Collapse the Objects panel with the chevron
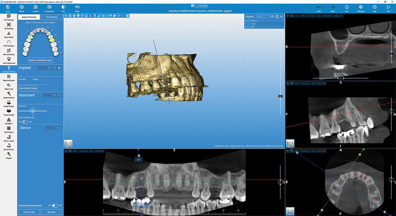The height and width of the screenshot is (216, 396). [x=281, y=16]
